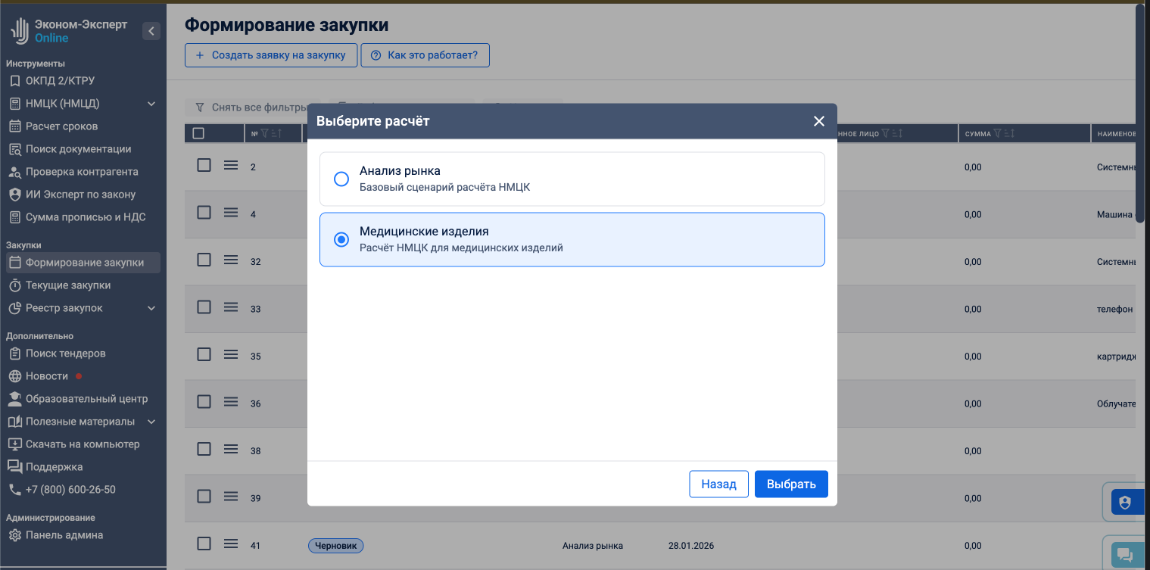
Task: Check the checkbox in row 35
Action: [204, 354]
